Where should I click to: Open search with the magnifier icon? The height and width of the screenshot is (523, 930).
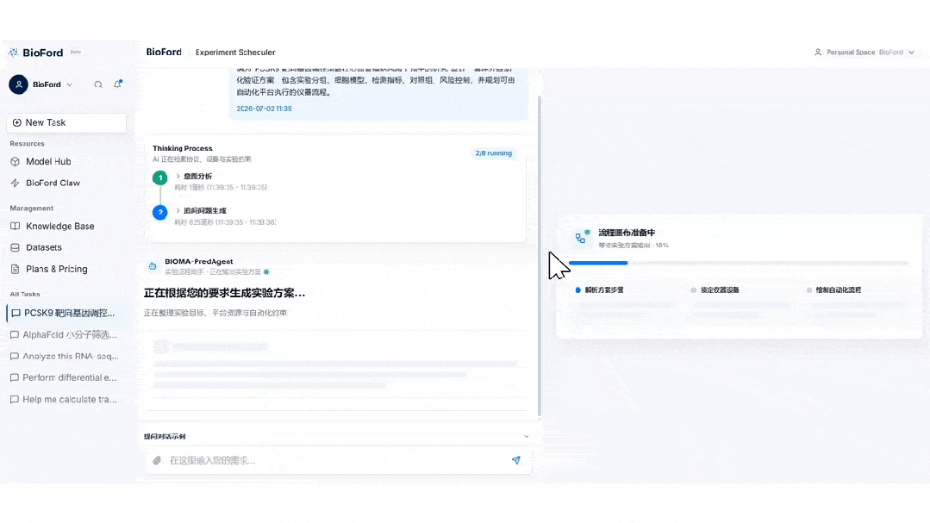click(x=98, y=84)
